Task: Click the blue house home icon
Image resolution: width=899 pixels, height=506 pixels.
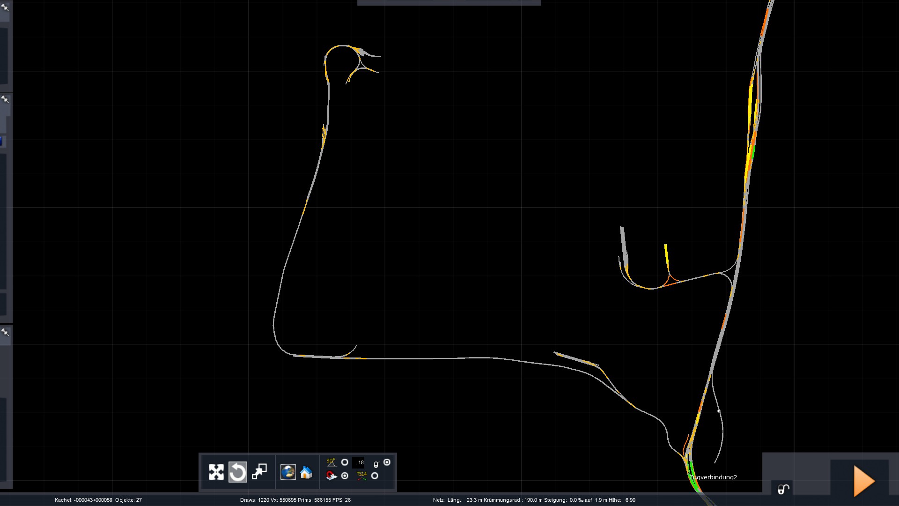Action: pos(306,472)
